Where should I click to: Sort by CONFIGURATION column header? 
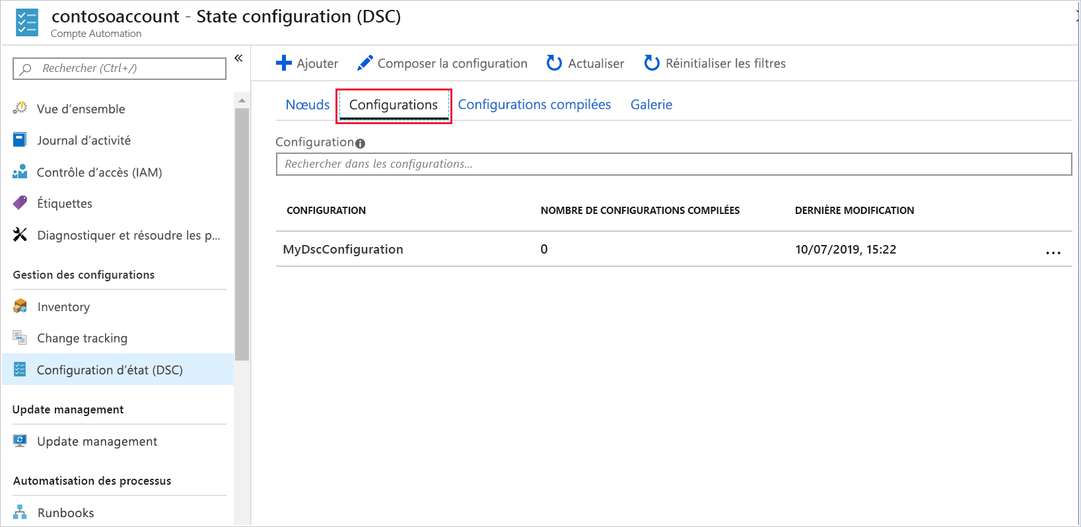click(x=326, y=211)
